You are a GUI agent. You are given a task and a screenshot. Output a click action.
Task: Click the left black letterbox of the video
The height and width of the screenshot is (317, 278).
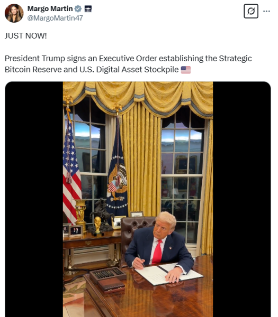point(34,199)
